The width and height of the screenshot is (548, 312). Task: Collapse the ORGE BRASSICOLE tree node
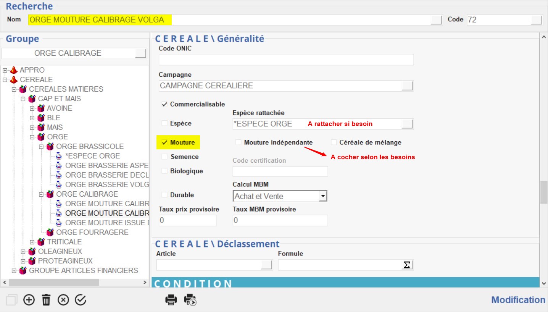click(41, 146)
